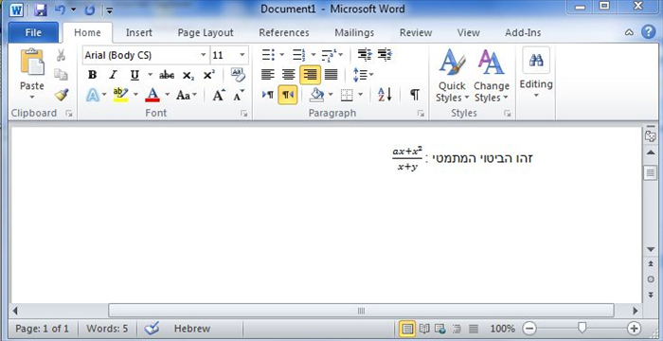Open the Clipboard pane dialog launcher
The image size is (663, 341).
click(x=69, y=114)
